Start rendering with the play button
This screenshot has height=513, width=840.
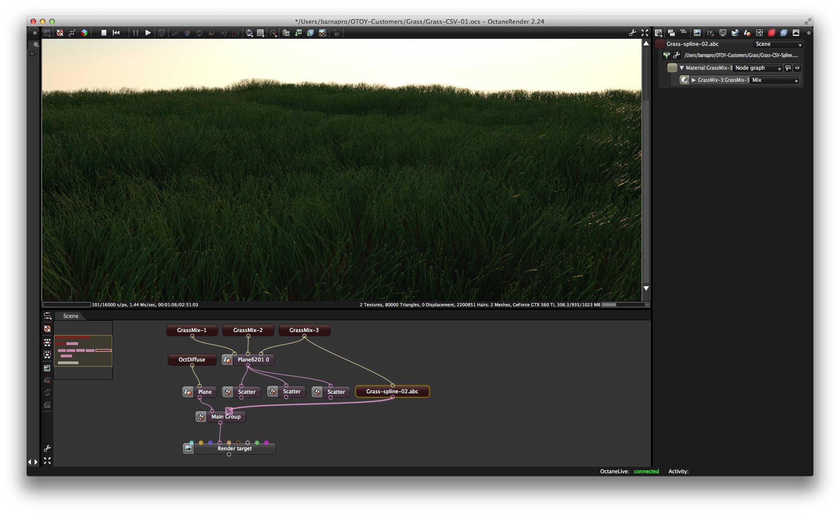point(148,33)
